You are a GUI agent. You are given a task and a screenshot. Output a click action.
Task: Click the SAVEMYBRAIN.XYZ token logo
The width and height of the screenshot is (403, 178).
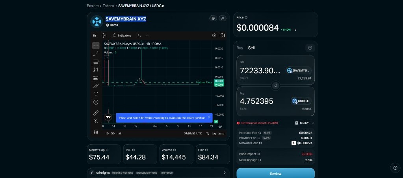tap(97, 22)
